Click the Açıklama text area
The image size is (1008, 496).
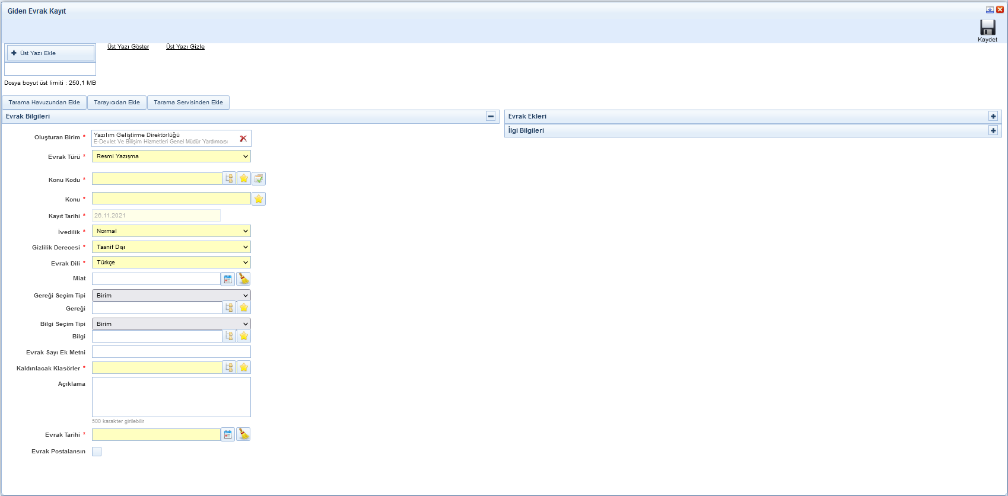(x=171, y=397)
